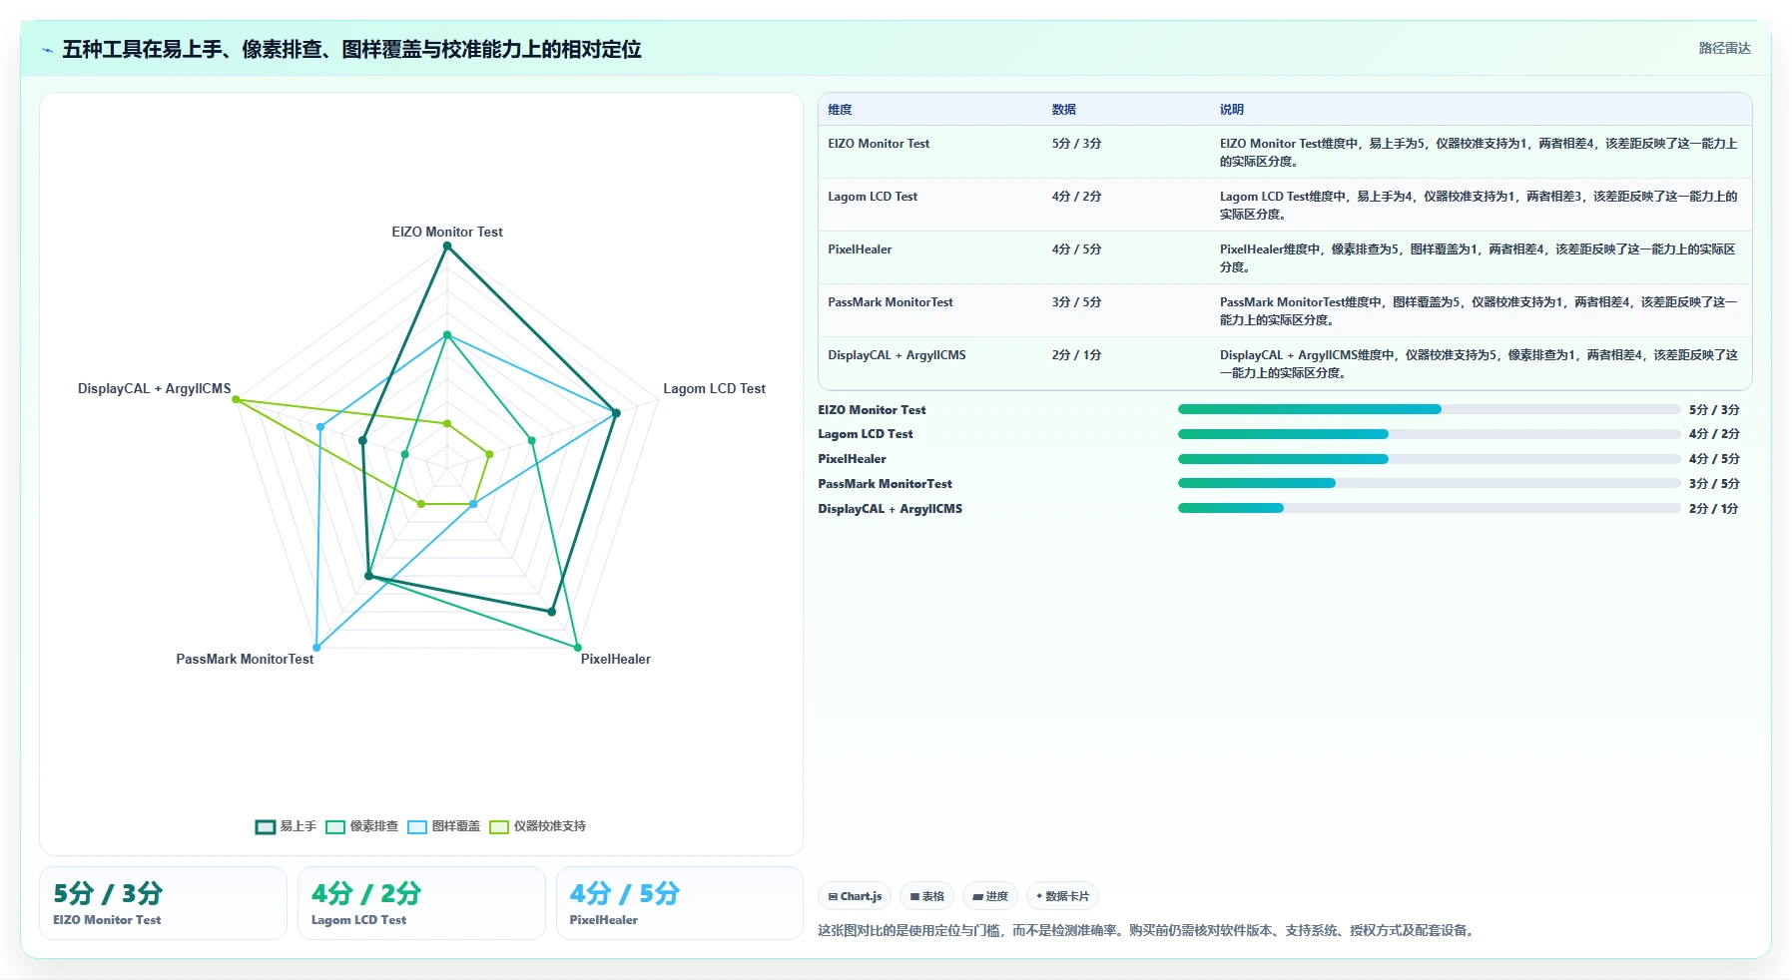Click the 路径雷达 label in header
1792x980 pixels.
[x=1724, y=48]
